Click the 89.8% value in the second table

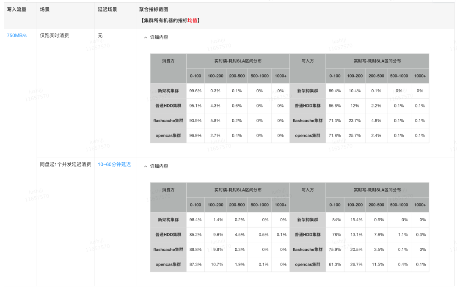tap(195, 250)
